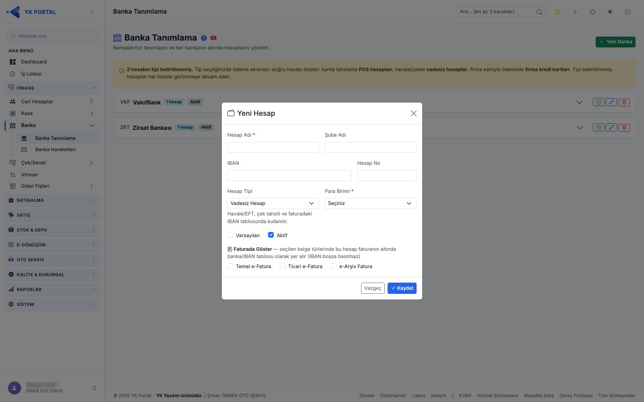Image resolution: width=644 pixels, height=402 pixels.
Task: Collapse the FİNANS menu section
Action: 52,88
